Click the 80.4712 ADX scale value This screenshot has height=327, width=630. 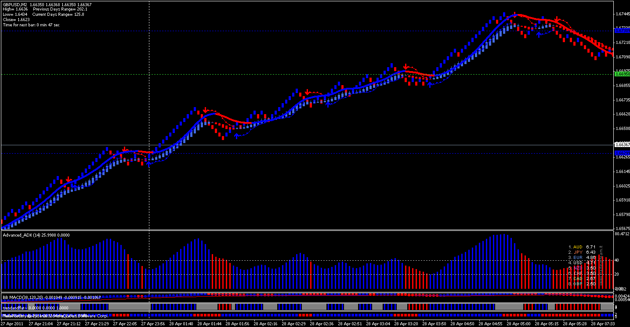pyautogui.click(x=622, y=234)
